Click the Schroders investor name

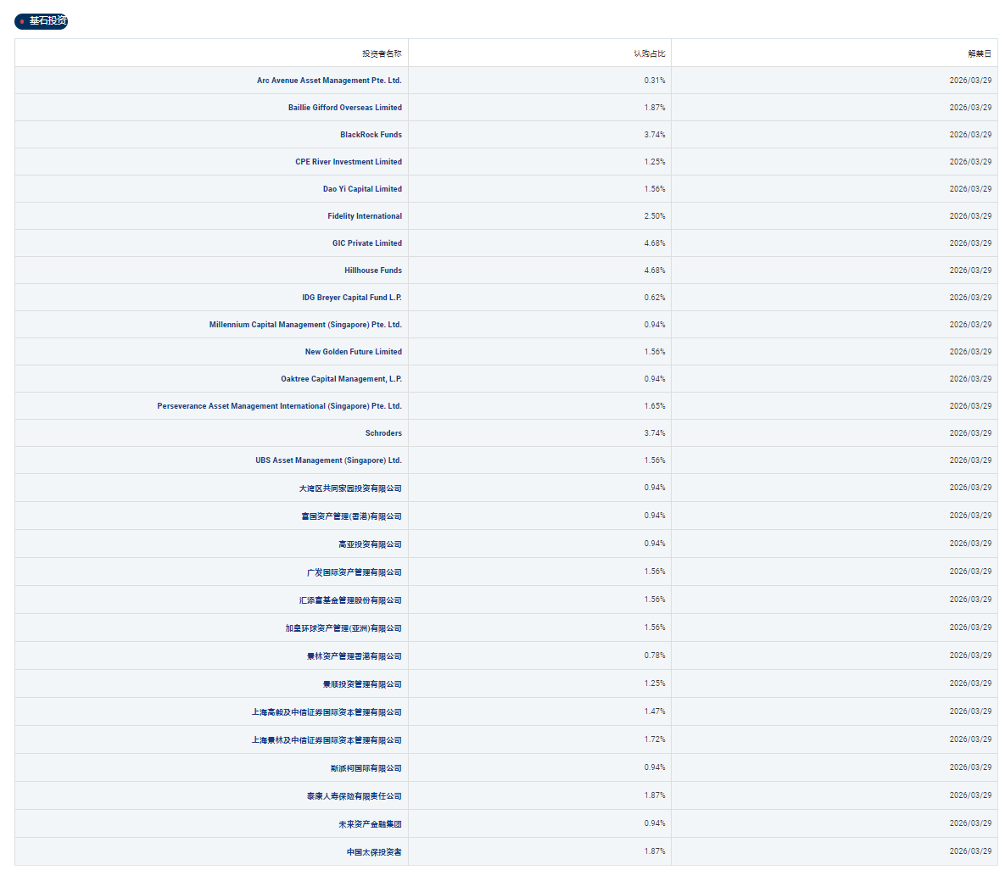point(383,433)
